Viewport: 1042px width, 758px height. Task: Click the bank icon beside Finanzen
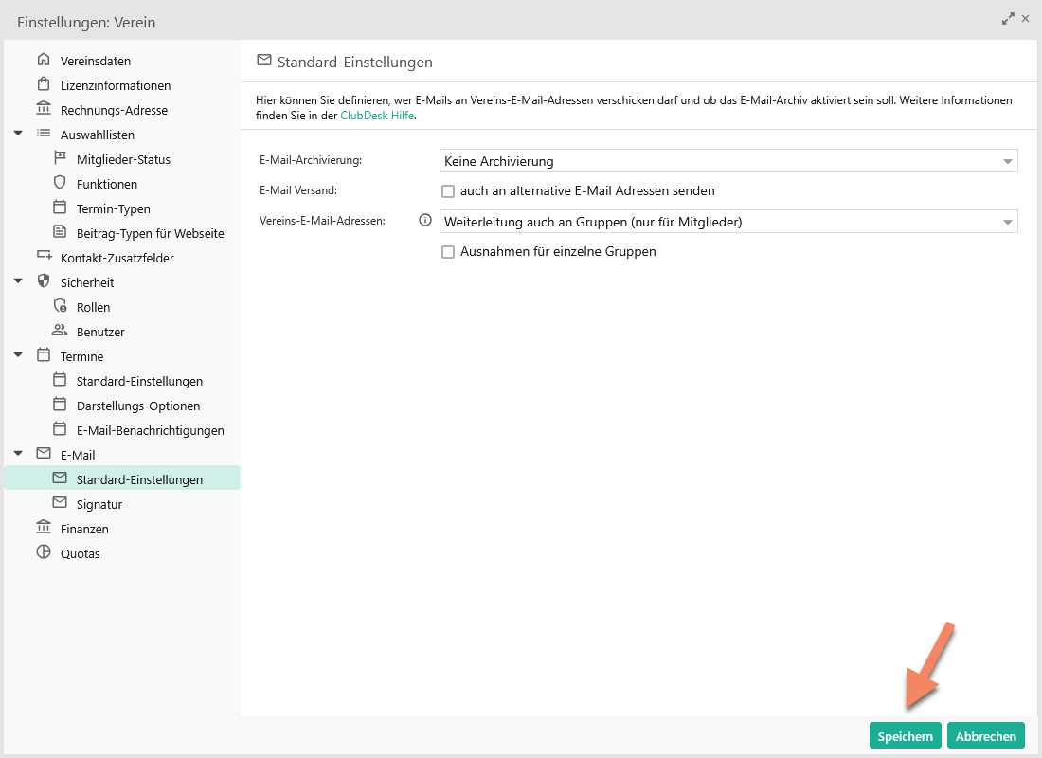44,527
